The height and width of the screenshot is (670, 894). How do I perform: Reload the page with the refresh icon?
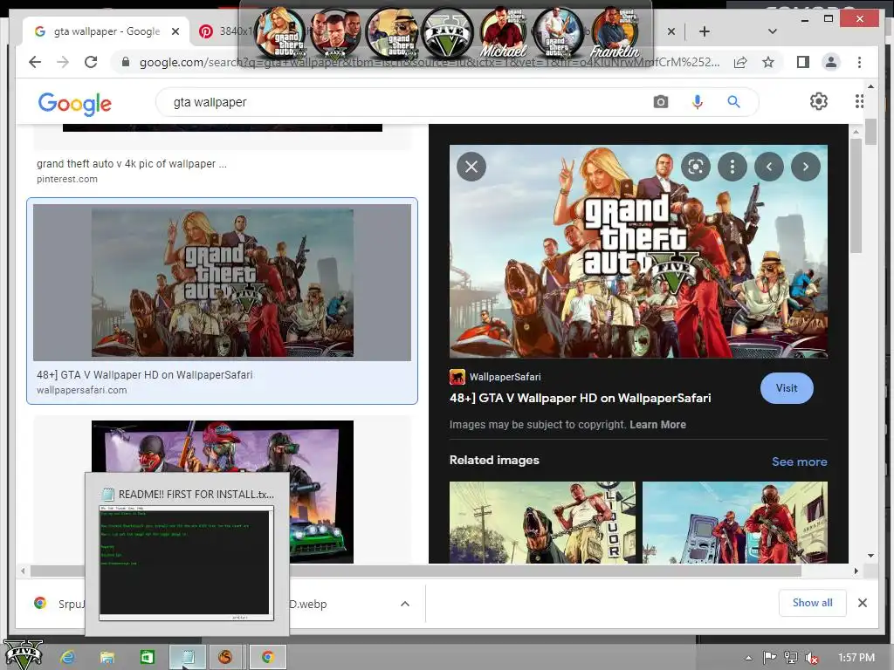pos(91,62)
